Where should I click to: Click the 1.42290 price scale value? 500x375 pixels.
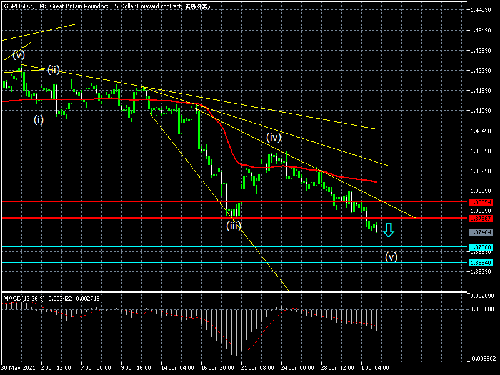481,71
